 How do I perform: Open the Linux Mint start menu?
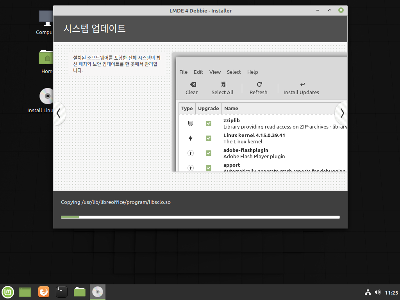coord(8,292)
